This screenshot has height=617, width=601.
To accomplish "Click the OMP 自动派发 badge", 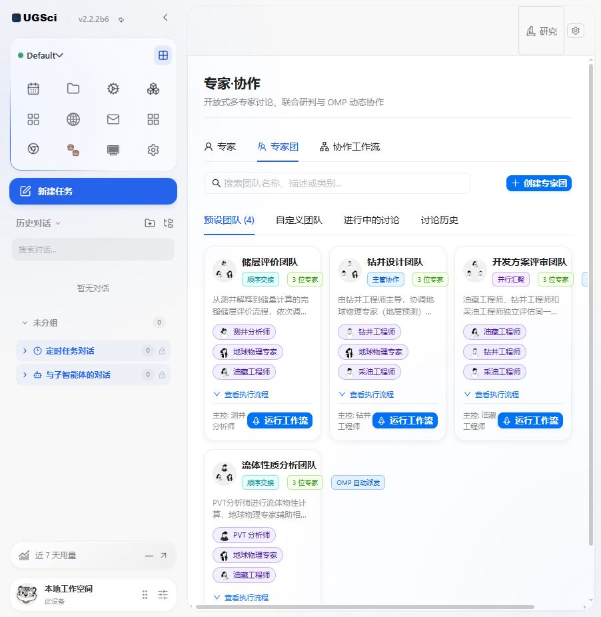I will point(358,483).
